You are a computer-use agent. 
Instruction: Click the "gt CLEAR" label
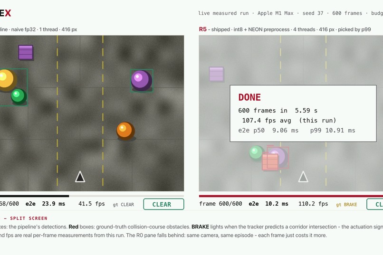click(x=124, y=205)
